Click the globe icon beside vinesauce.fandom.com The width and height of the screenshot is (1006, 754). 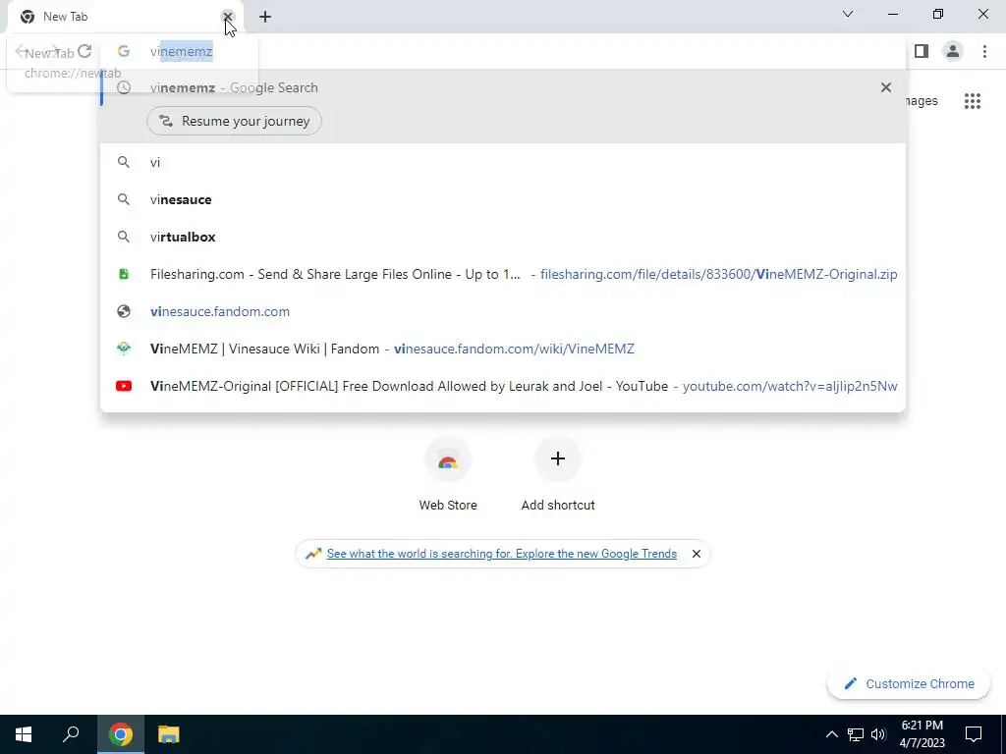123,311
